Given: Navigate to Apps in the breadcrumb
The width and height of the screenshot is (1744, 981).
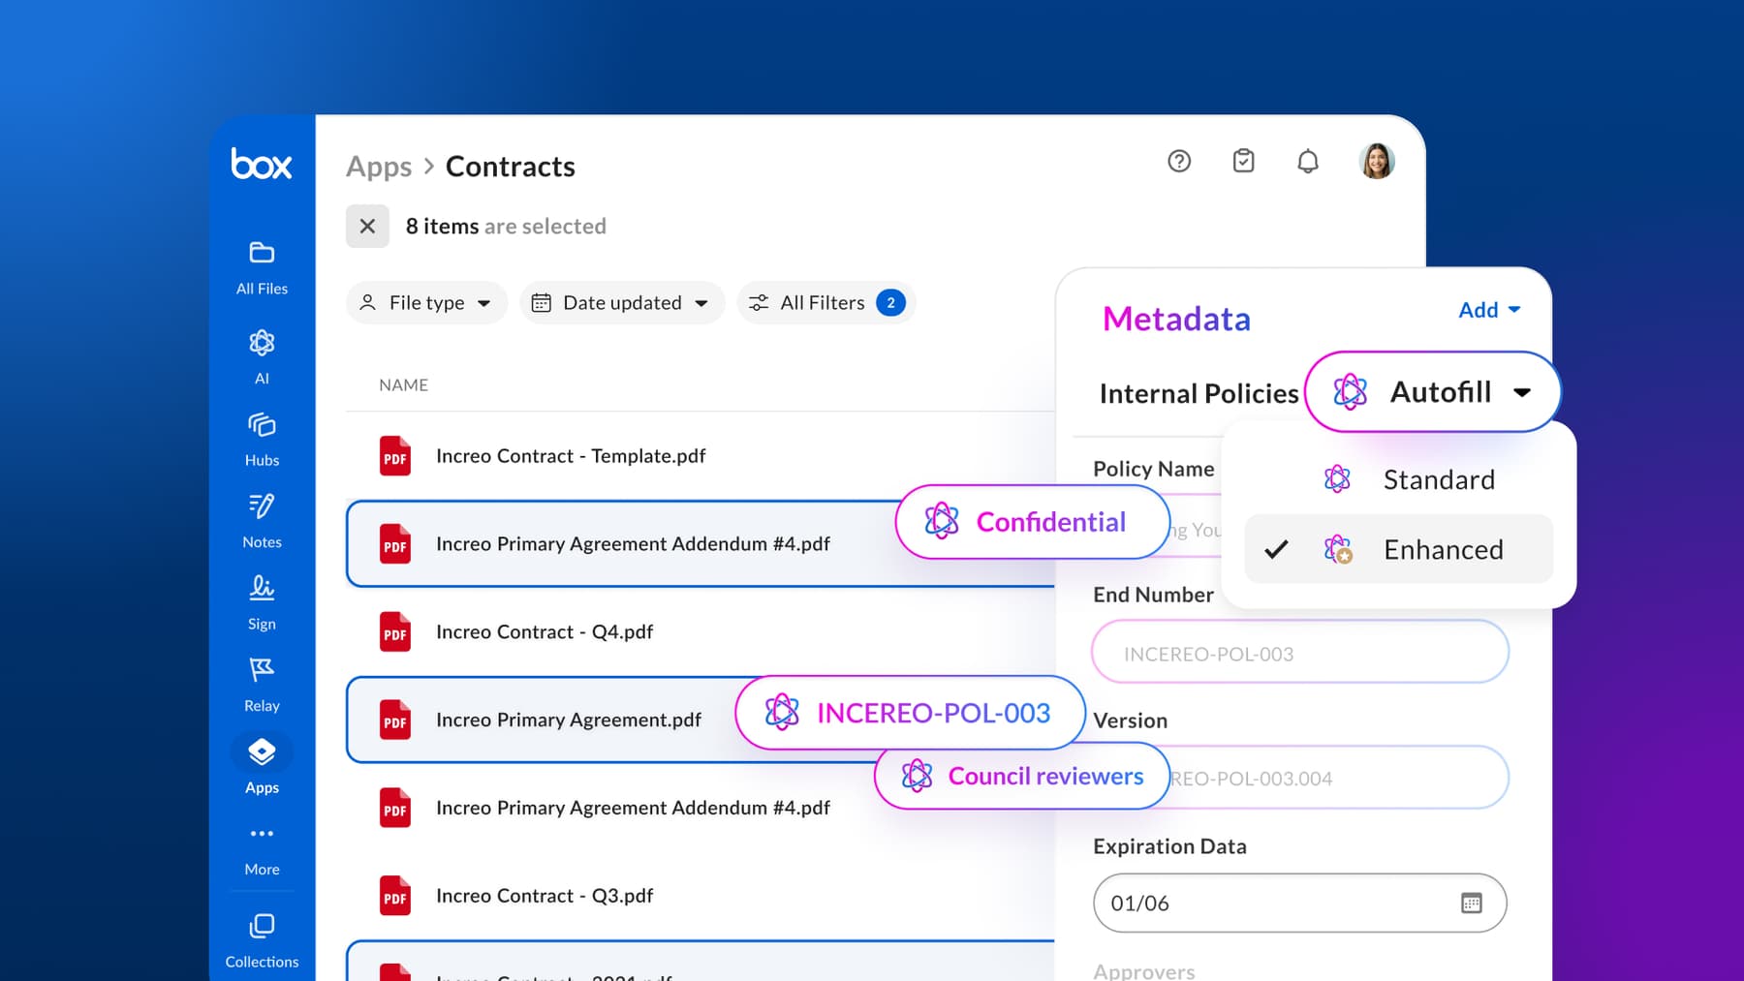Looking at the screenshot, I should [x=378, y=166].
